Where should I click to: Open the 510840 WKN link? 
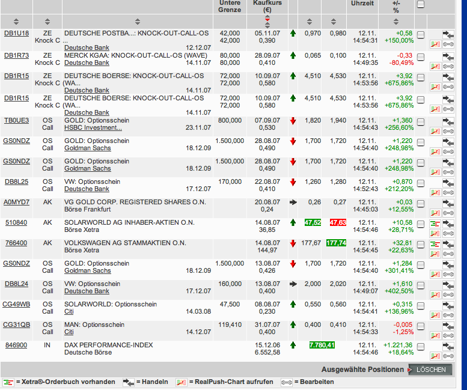(16, 222)
